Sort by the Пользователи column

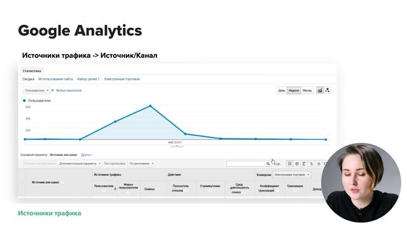click(104, 186)
